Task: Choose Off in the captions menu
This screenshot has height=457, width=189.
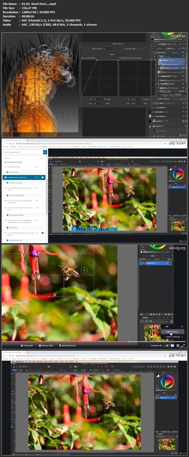Action: [x=167, y=327]
